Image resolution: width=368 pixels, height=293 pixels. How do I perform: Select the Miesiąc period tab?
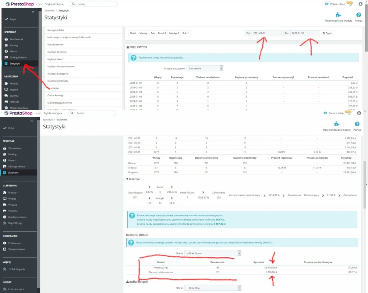[x=144, y=33]
